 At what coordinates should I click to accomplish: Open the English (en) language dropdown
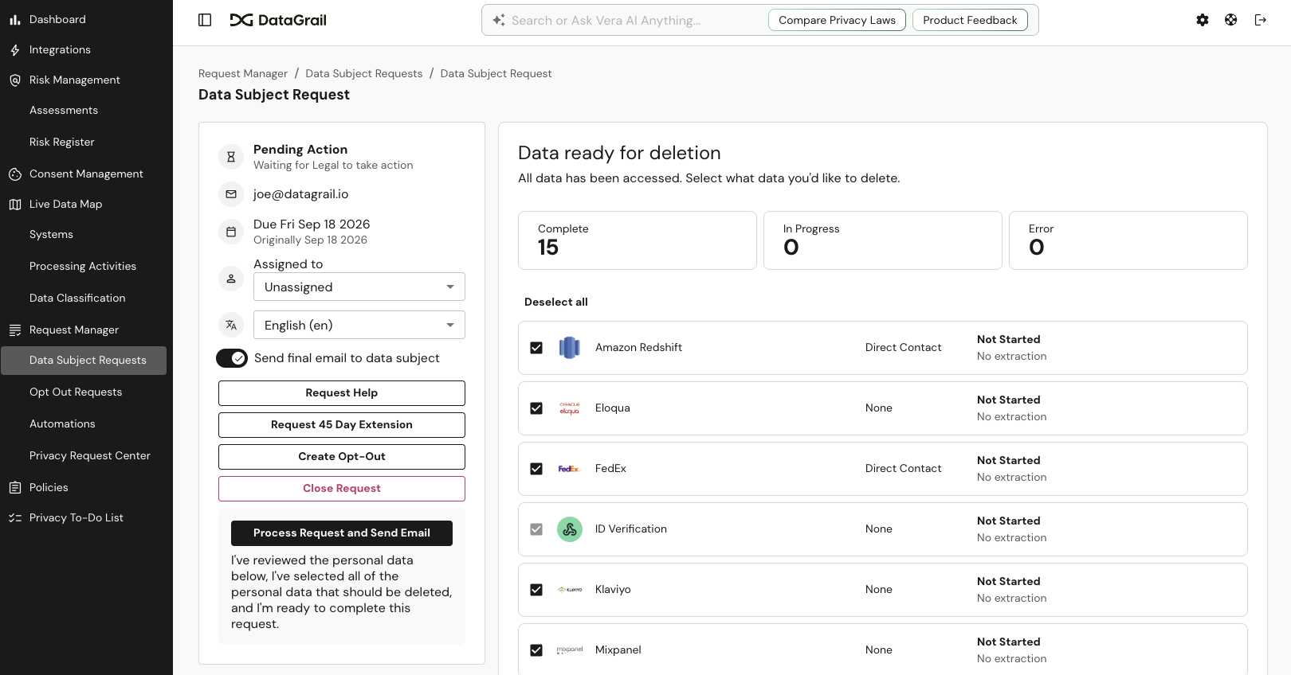(359, 325)
